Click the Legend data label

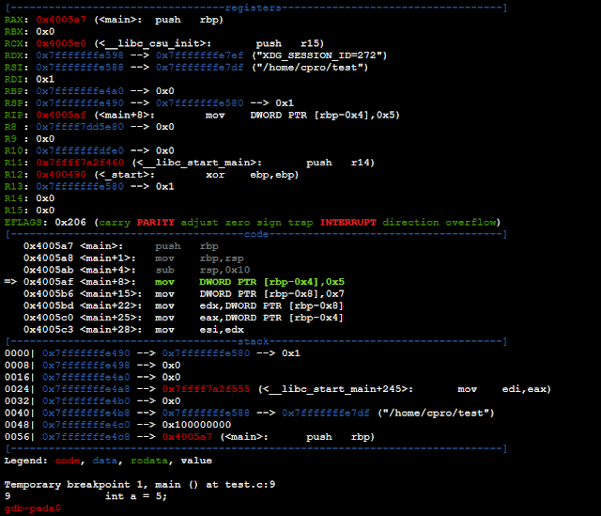coord(105,461)
